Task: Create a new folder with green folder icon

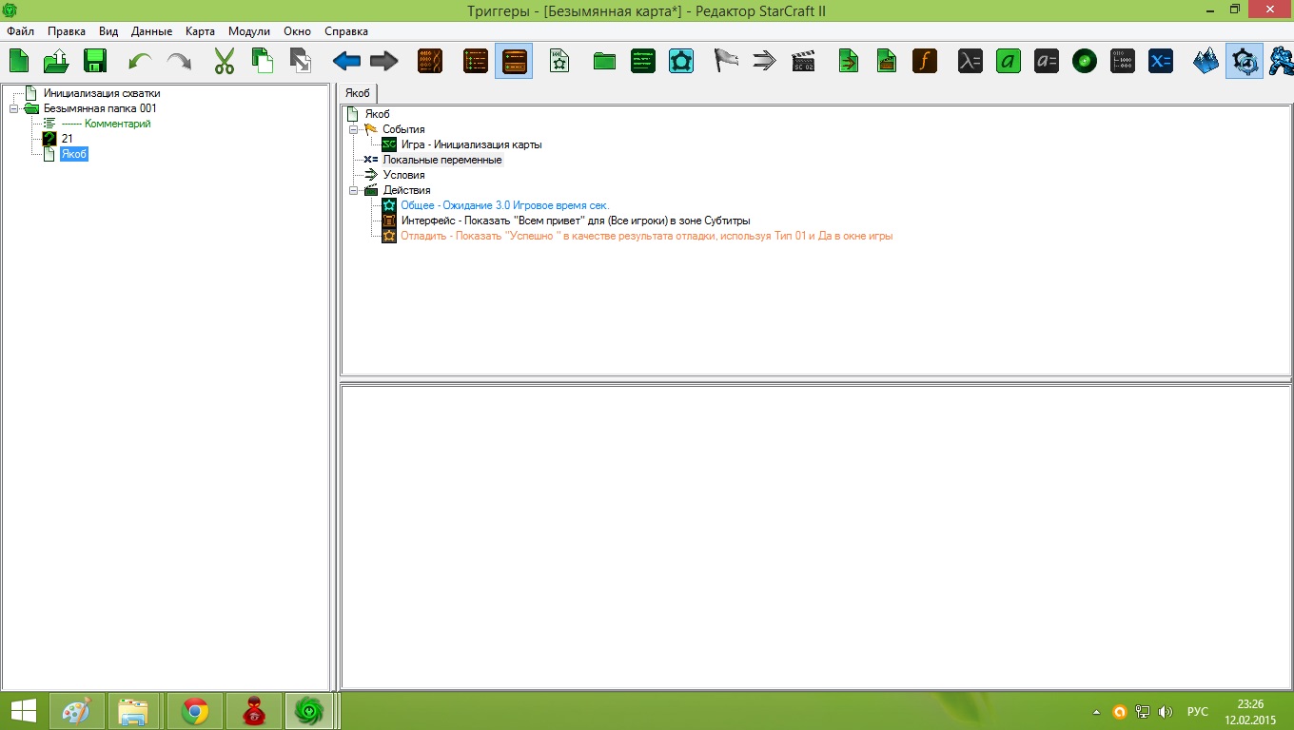Action: pos(604,62)
